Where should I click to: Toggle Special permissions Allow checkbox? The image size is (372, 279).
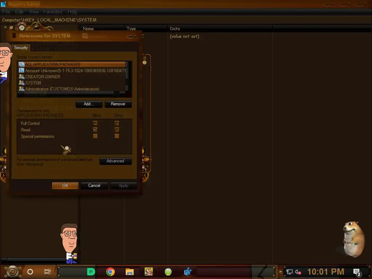tap(95, 136)
